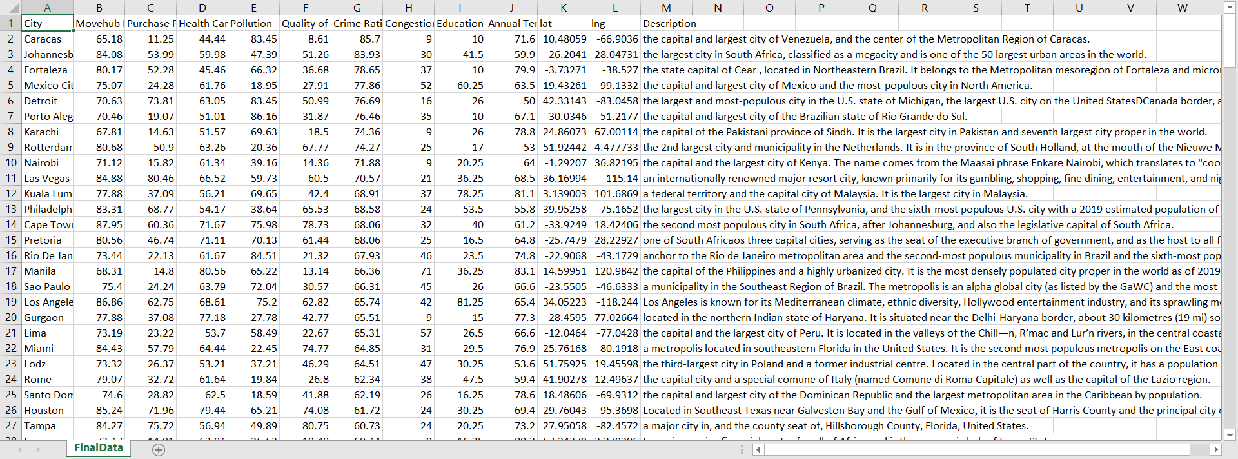The width and height of the screenshot is (1238, 459).
Task: Select the Lodz cell
Action: [x=48, y=364]
